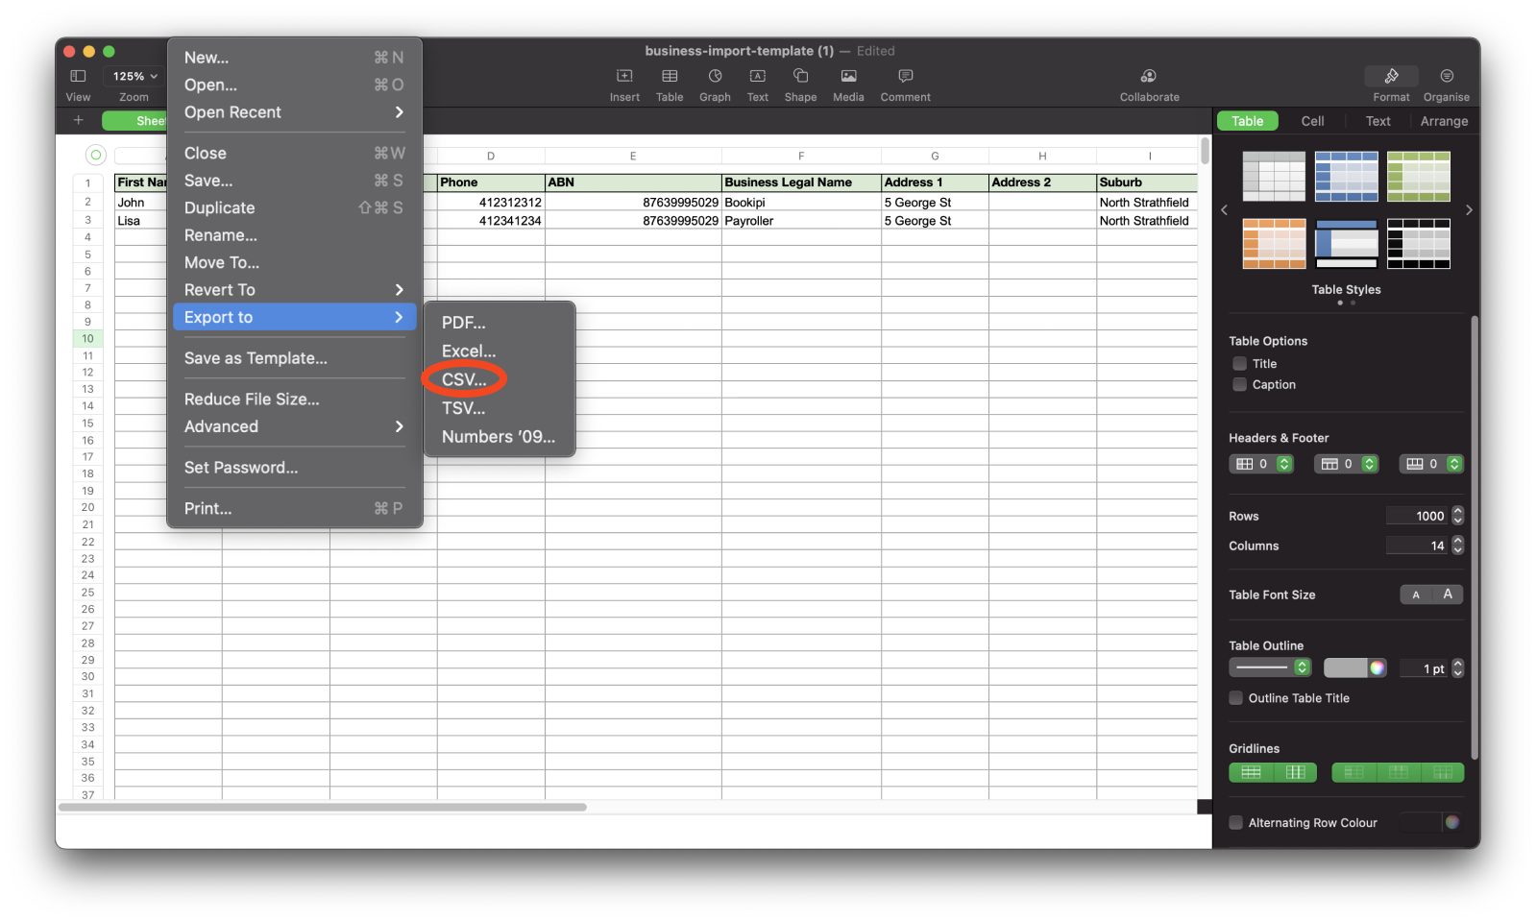Click the add sheet plus button
The height and width of the screenshot is (922, 1536).
(79, 120)
